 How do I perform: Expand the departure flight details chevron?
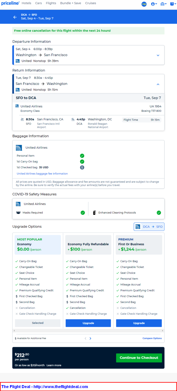click(x=158, y=55)
